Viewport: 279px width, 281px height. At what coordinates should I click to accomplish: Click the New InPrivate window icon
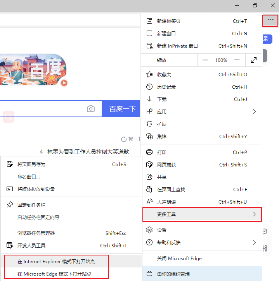pyautogui.click(x=150, y=46)
